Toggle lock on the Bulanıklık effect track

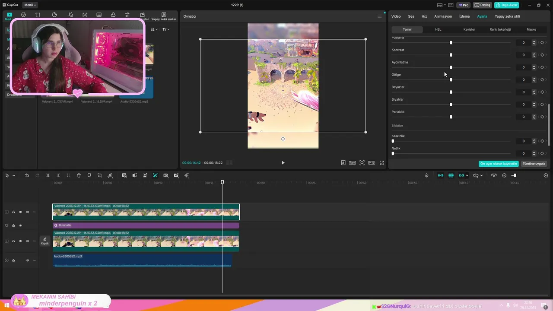tap(13, 225)
